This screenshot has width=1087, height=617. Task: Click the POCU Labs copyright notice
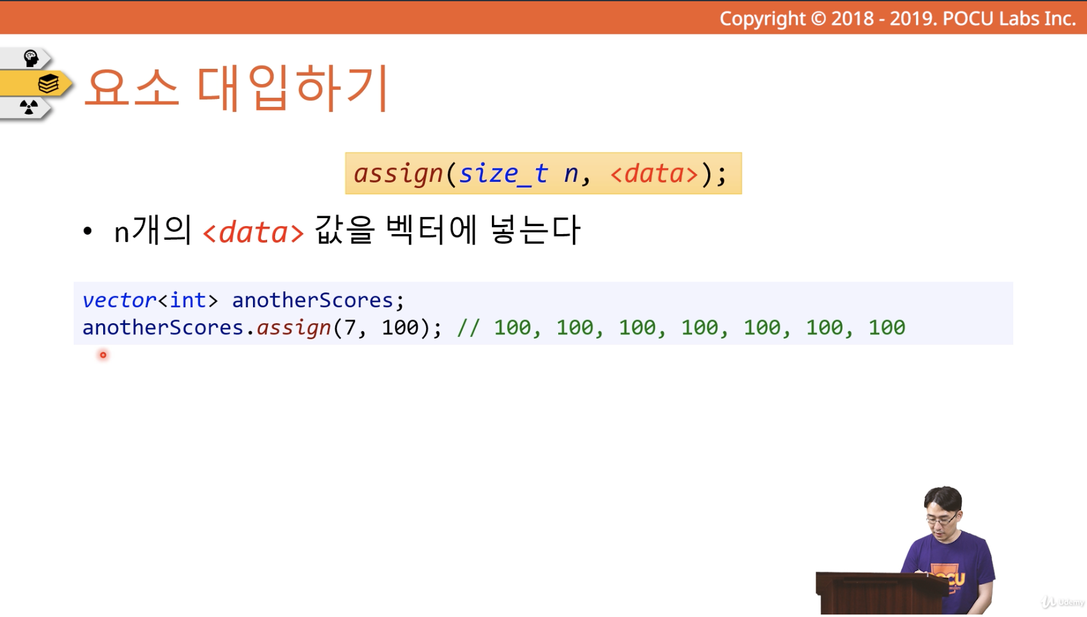pyautogui.click(x=898, y=18)
